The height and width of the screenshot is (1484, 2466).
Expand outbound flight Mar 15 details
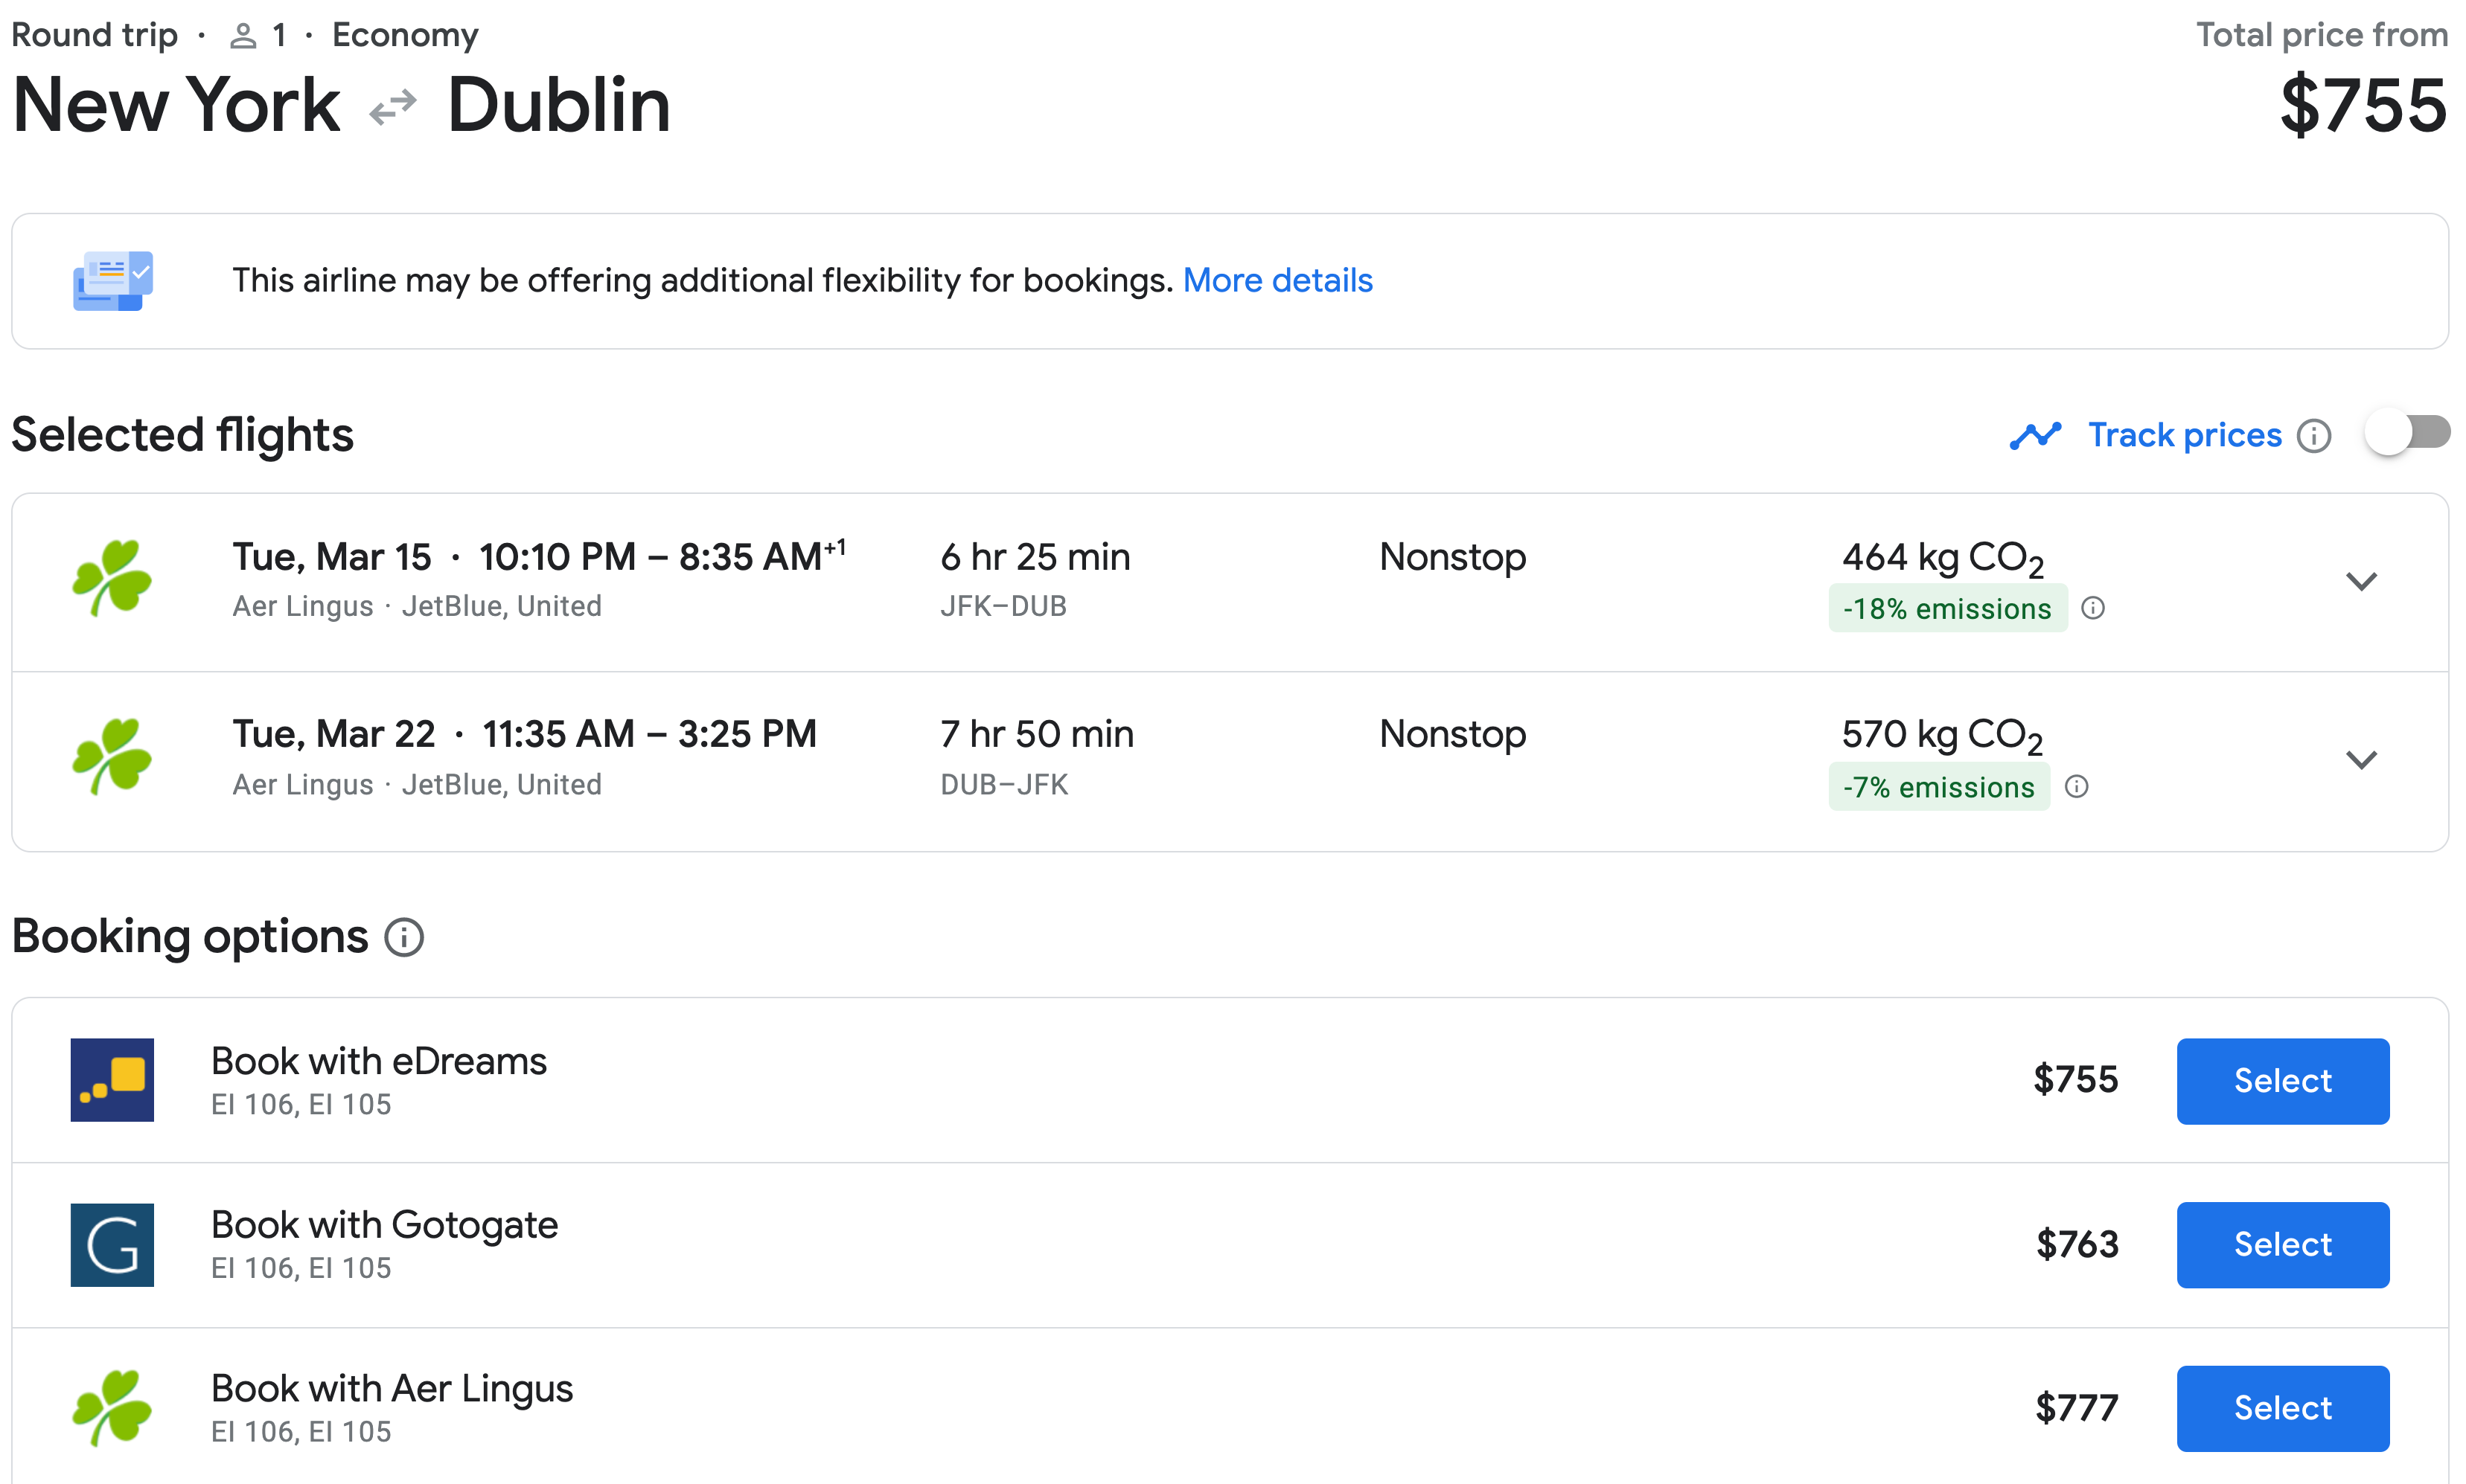(2362, 581)
